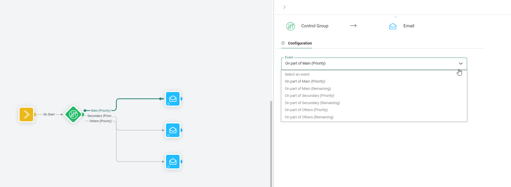Click the Configuration gear icon
This screenshot has height=187, width=511.
coord(283,43)
